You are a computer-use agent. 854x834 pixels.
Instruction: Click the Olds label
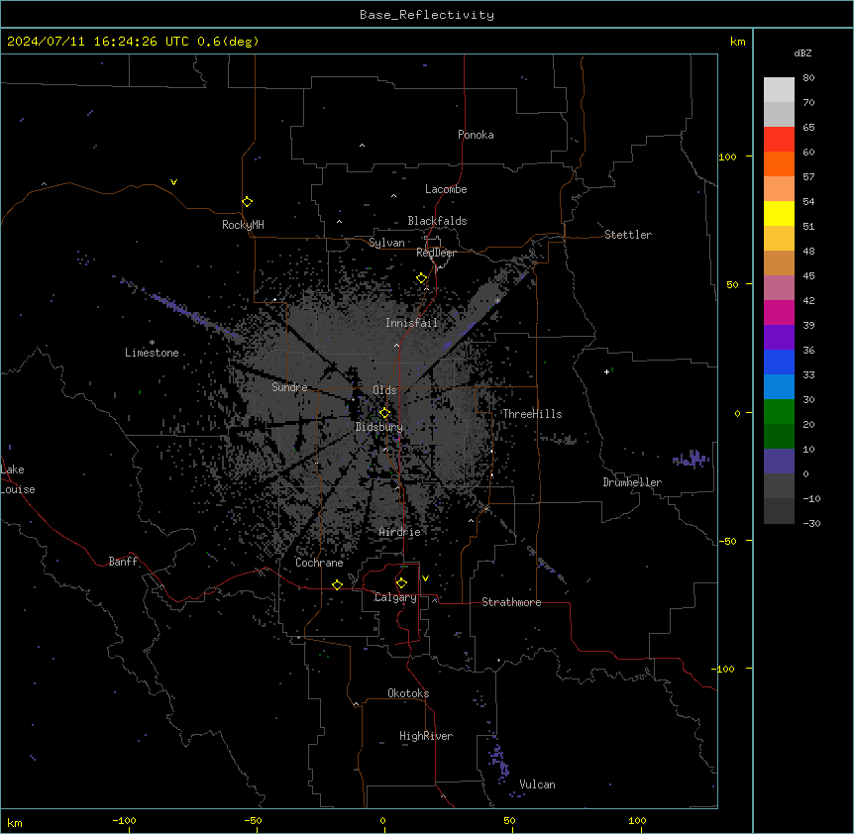384,390
